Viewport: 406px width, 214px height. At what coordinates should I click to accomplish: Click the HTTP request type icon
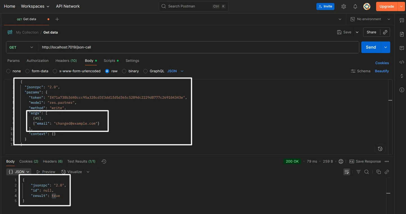10,32
